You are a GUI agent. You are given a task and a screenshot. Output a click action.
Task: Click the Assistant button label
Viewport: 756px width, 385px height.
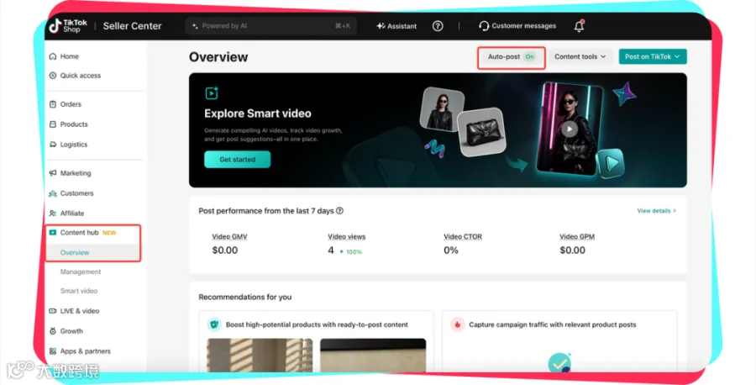(402, 26)
